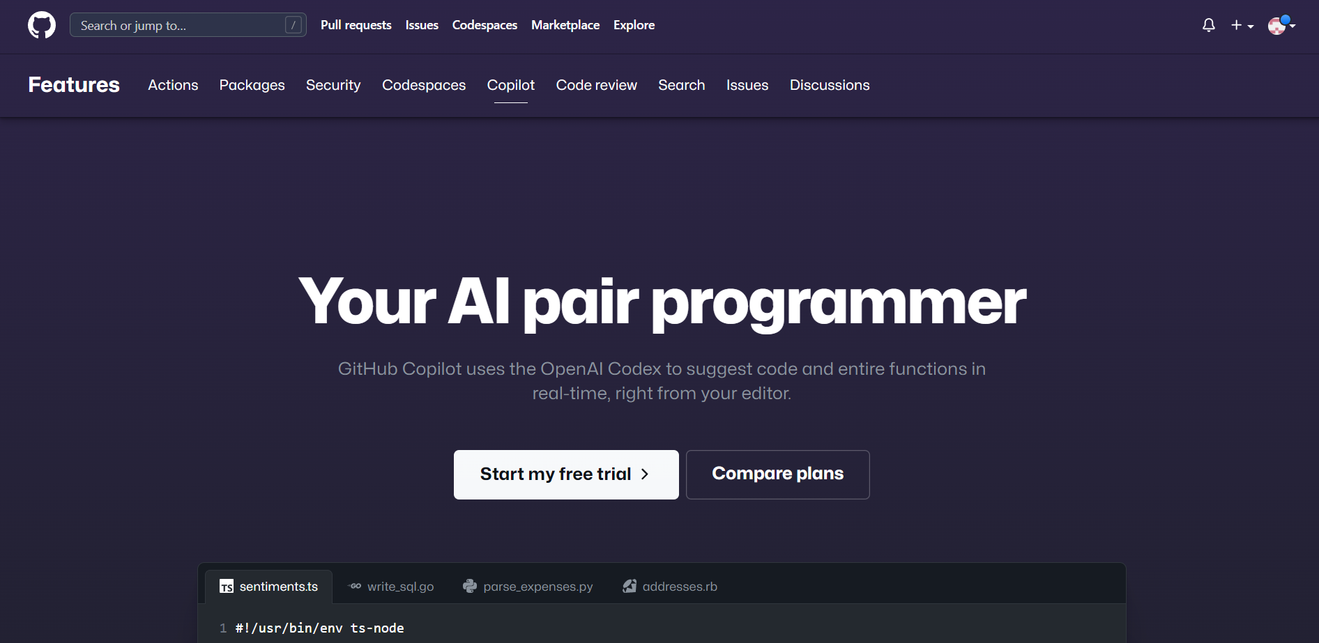The width and height of the screenshot is (1319, 643).
Task: Select the Security feature tab
Action: coord(333,85)
